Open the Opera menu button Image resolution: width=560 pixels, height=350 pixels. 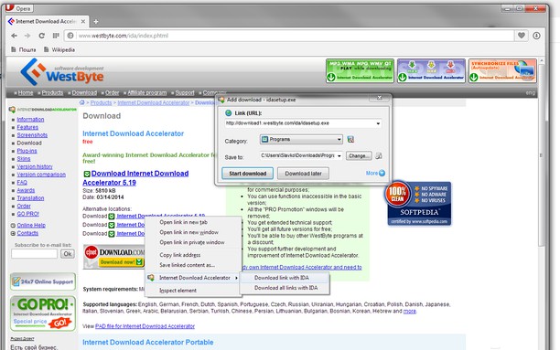pyautogui.click(x=19, y=8)
